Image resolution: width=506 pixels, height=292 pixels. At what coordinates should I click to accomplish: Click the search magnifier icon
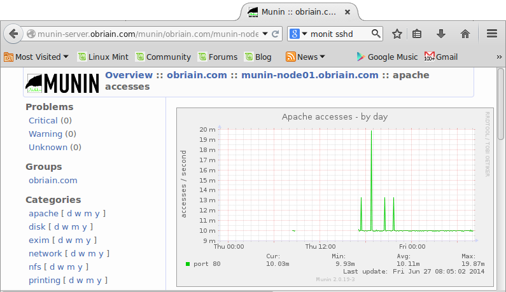pos(376,34)
